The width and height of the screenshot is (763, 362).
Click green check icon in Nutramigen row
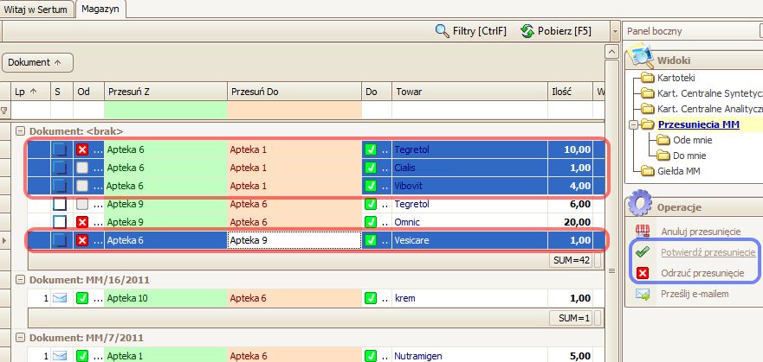point(82,355)
